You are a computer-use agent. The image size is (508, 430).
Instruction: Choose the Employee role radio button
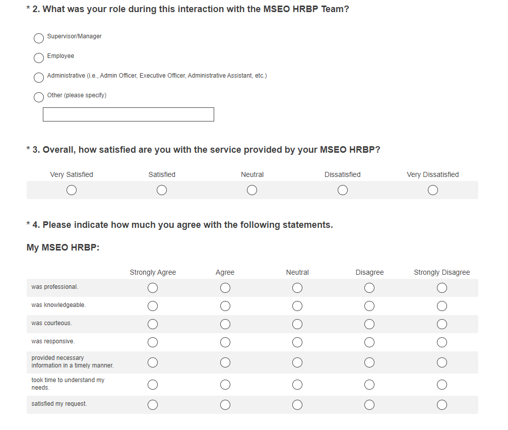tap(39, 58)
